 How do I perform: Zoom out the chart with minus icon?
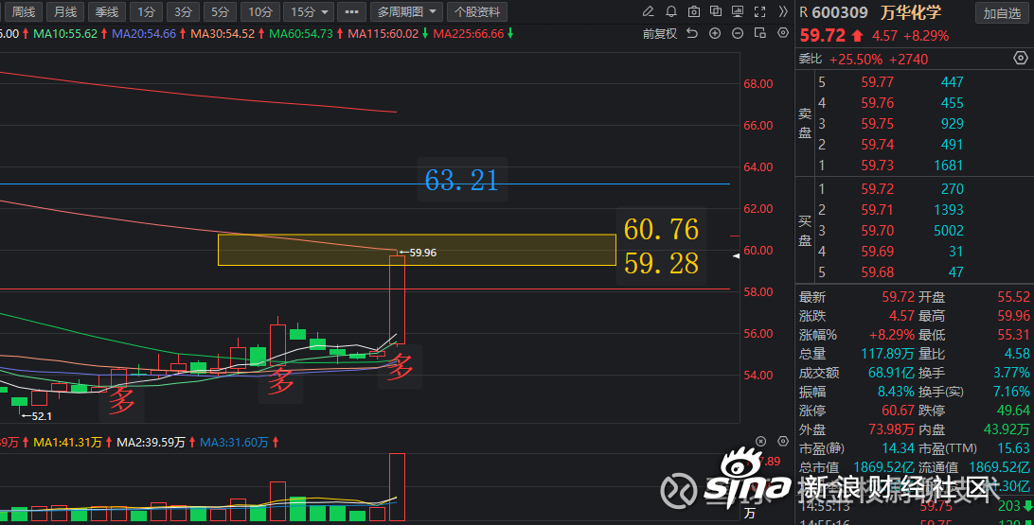pyautogui.click(x=738, y=34)
